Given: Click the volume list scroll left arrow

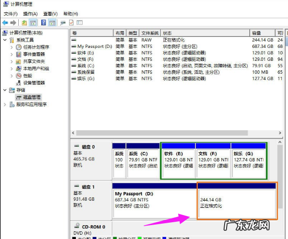Looking at the screenshot, I should [x=73, y=133].
